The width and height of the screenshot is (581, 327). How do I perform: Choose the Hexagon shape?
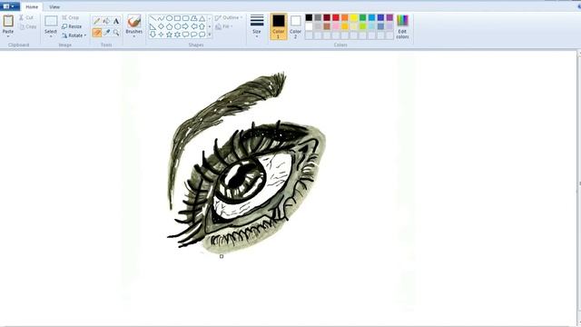[177, 26]
